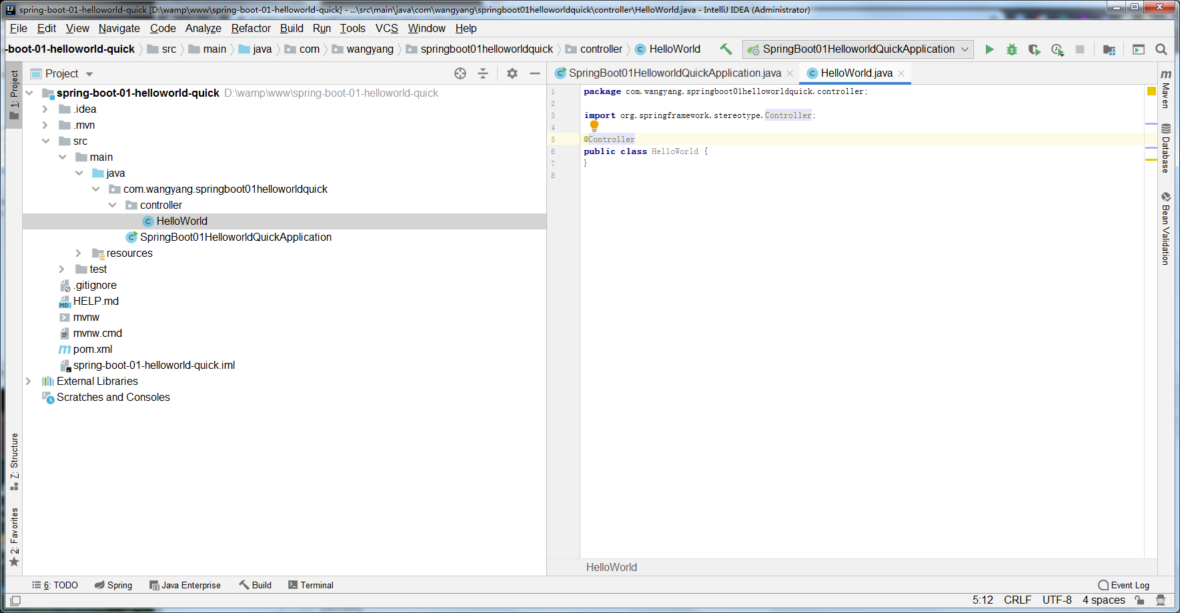
Task: Select the .gitignore file in the tree
Action: [x=95, y=285]
